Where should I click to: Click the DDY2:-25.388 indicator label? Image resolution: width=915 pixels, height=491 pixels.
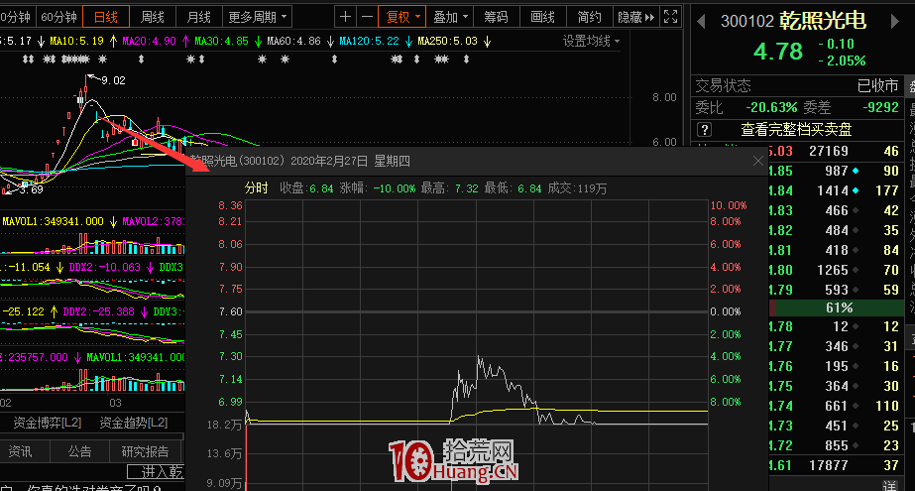98,311
